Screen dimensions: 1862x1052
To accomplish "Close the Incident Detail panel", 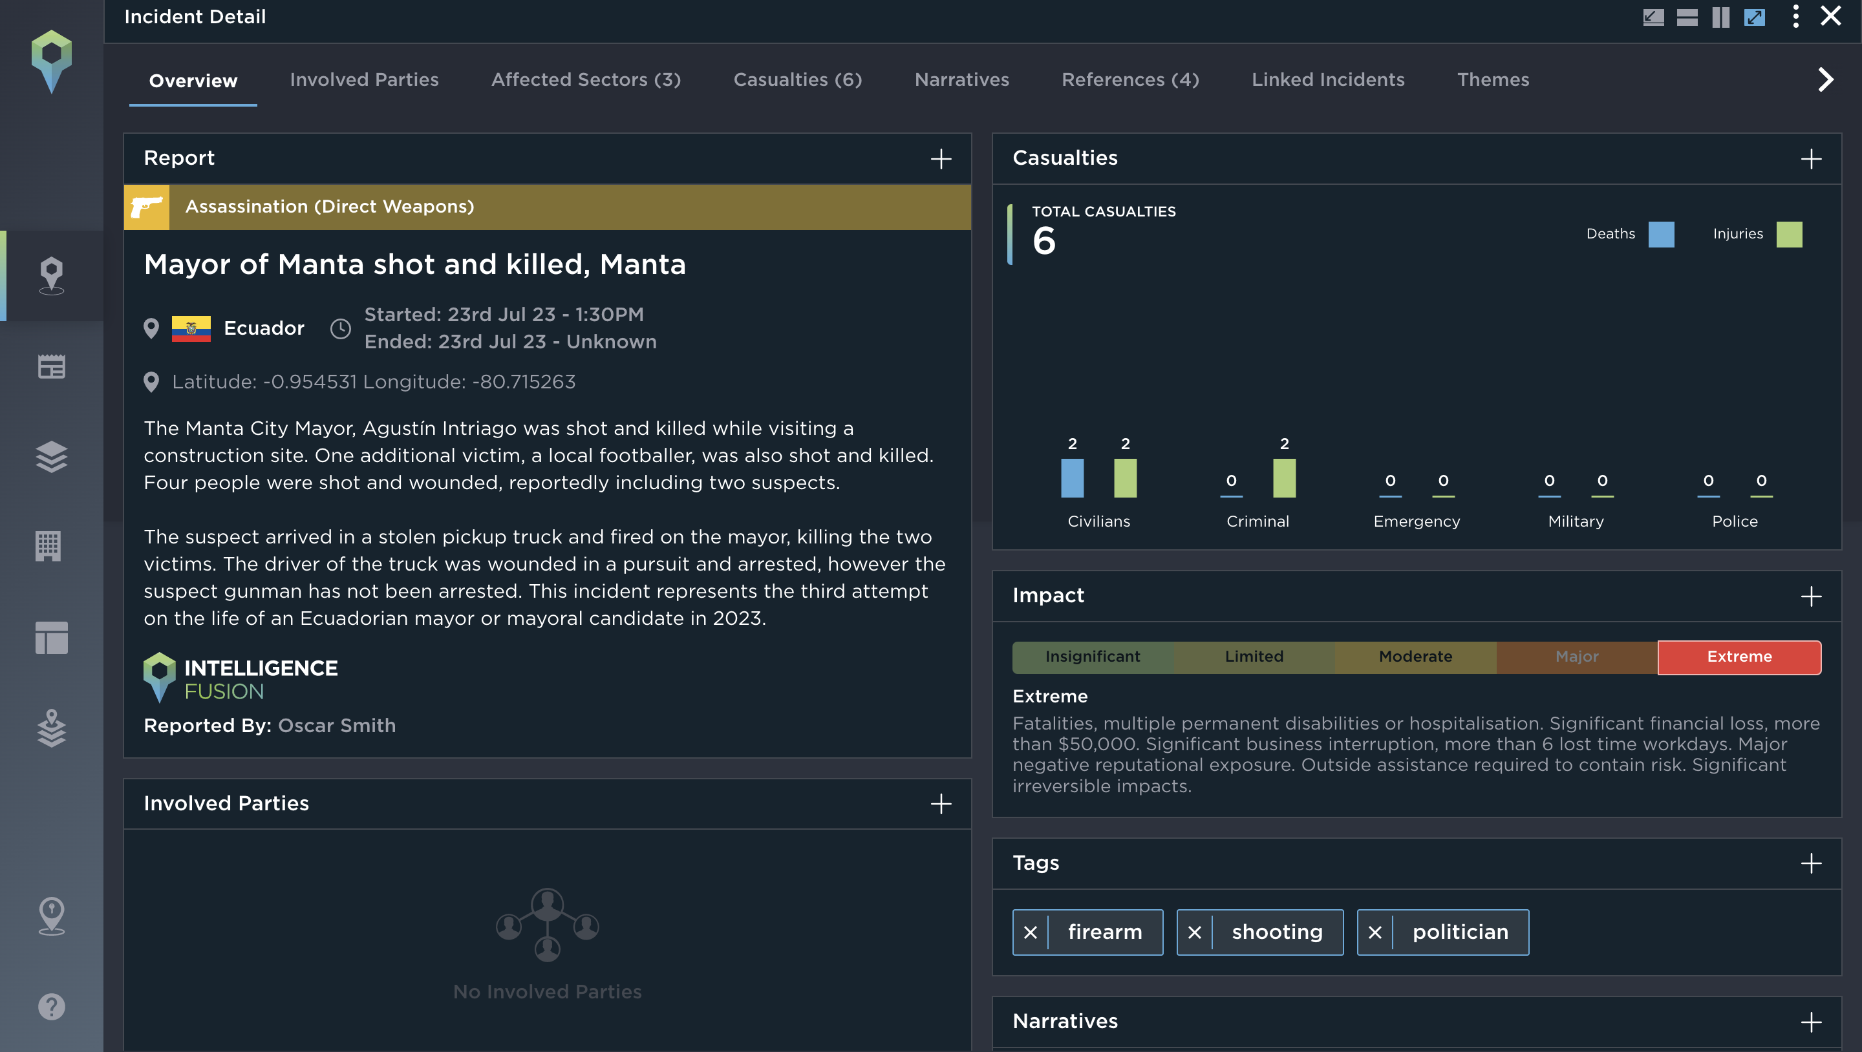I will [1831, 16].
